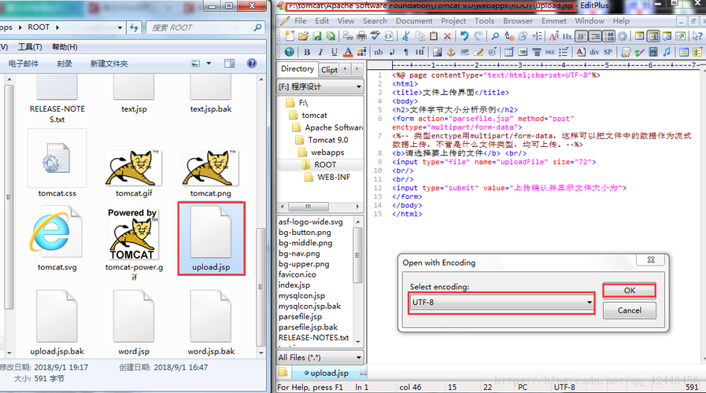Image resolution: width=706 pixels, height=393 pixels.
Task: Select the upload.jsp file in Explorer
Action: click(211, 238)
